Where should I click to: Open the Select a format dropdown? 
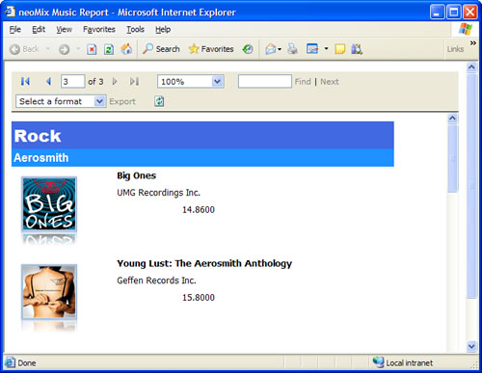pyautogui.click(x=61, y=101)
